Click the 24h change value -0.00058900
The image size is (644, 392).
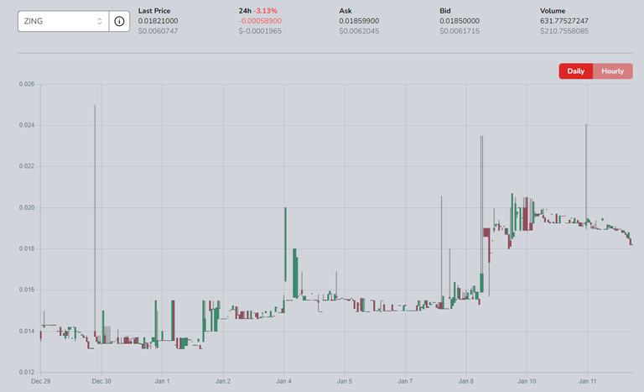tap(260, 21)
